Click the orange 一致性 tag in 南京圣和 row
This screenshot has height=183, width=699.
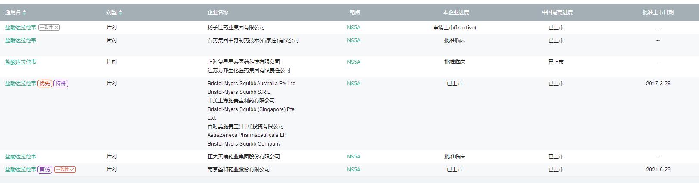click(x=65, y=170)
